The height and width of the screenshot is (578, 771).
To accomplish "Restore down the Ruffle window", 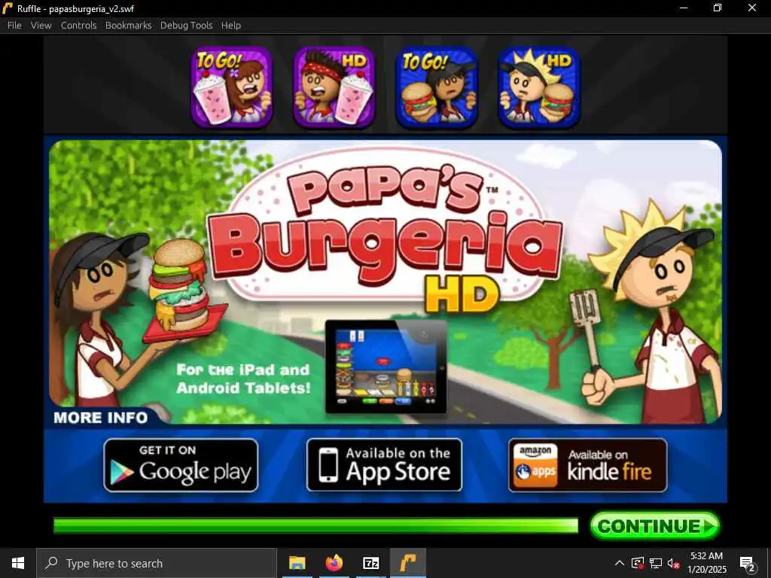I will pos(718,8).
